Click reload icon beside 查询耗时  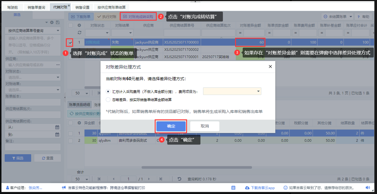pos(179,179)
